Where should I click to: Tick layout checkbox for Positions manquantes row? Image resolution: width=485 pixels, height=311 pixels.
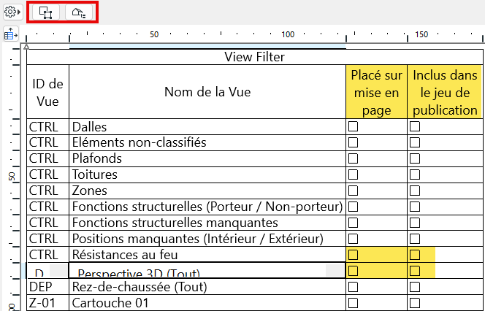pyautogui.click(x=353, y=239)
